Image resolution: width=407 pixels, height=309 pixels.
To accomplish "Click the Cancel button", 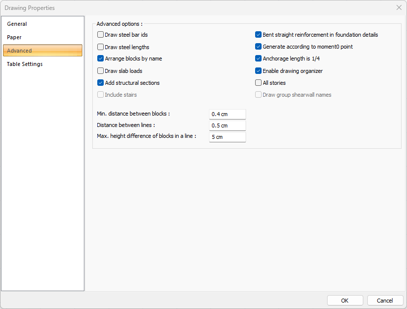I will click(385, 301).
